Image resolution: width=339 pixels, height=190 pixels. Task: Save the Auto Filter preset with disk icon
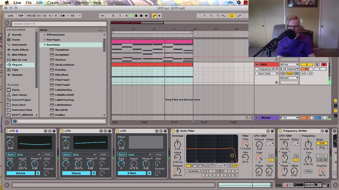click(x=272, y=131)
